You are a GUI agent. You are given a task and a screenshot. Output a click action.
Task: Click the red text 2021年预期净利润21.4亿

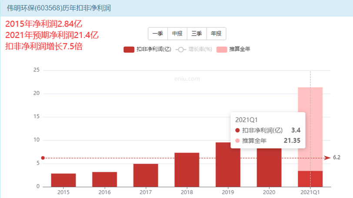pos(52,35)
